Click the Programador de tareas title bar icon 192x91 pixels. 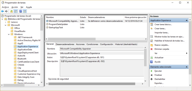pos(3,2)
